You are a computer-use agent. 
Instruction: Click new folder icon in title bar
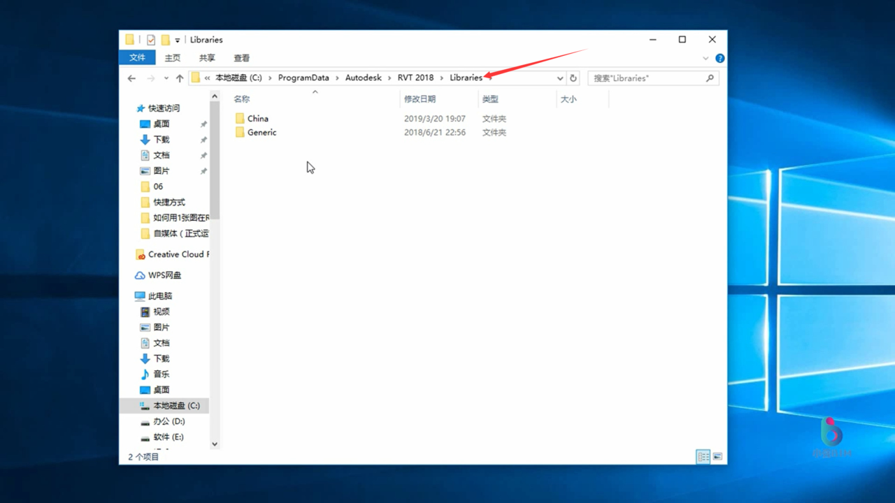(166, 40)
